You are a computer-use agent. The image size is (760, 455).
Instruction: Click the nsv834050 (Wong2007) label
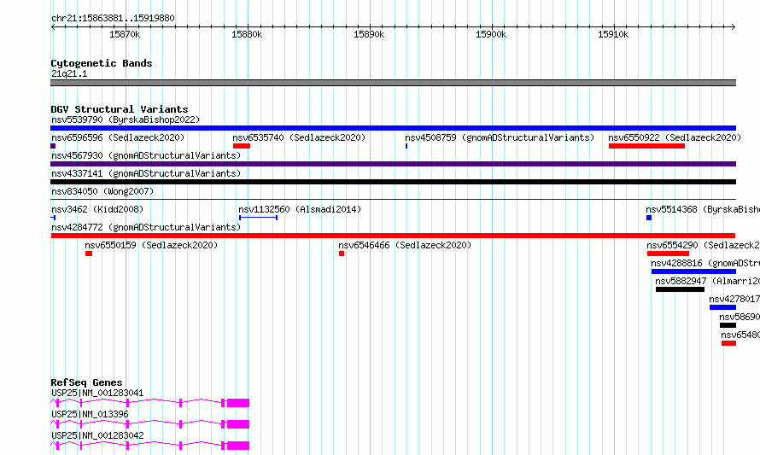(x=102, y=191)
